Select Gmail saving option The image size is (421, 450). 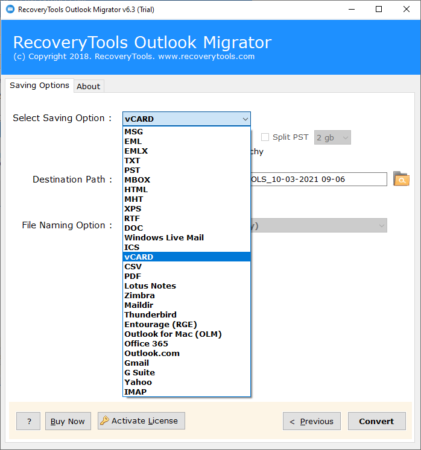point(186,363)
